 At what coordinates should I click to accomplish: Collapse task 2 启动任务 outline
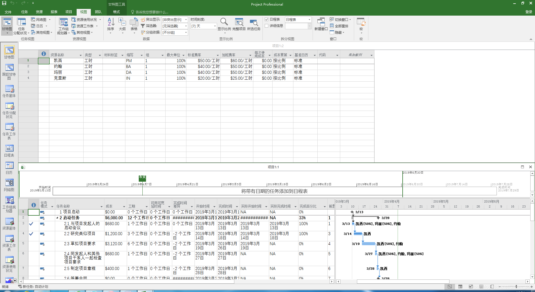57,218
